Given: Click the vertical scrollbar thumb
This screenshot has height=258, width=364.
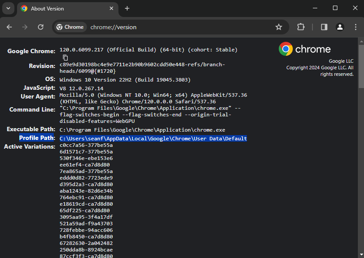Looking at the screenshot, I should [361, 67].
